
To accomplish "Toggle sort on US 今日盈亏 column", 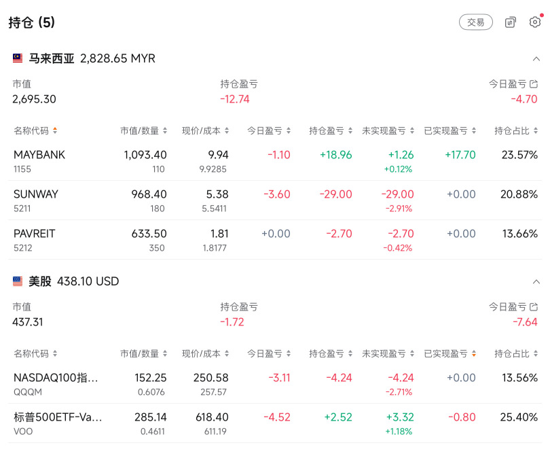I will pos(269,353).
